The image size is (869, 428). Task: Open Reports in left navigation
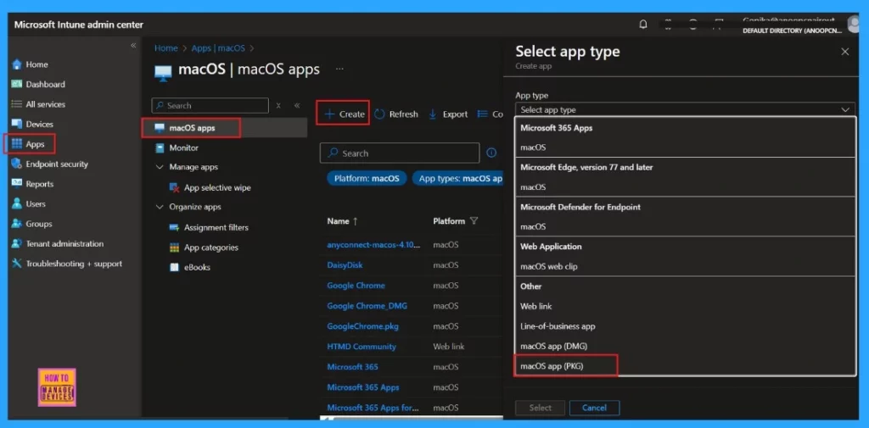click(33, 184)
